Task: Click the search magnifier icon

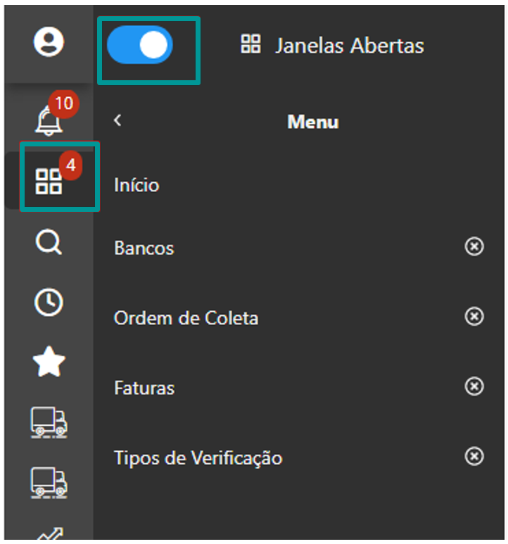Action: pyautogui.click(x=49, y=243)
